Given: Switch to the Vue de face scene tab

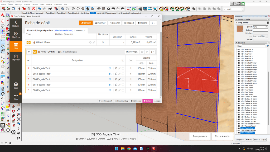Looking at the screenshot, I should click(x=85, y=13).
